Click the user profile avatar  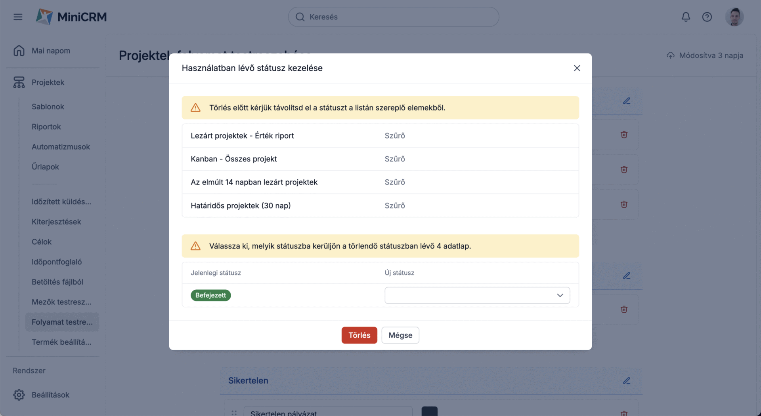(x=734, y=17)
